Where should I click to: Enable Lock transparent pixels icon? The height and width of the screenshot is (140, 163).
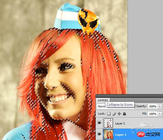pyautogui.click(x=109, y=114)
